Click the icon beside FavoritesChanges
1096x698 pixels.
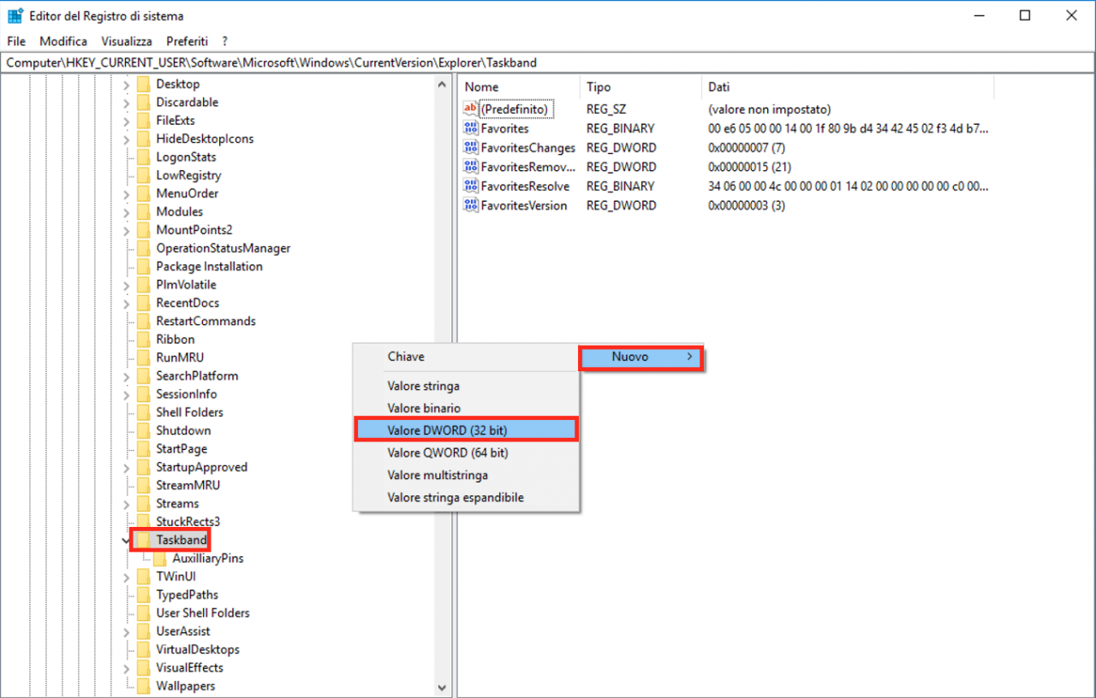tap(470, 147)
